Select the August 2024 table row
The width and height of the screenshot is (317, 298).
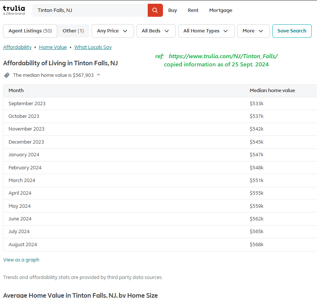coord(160,245)
